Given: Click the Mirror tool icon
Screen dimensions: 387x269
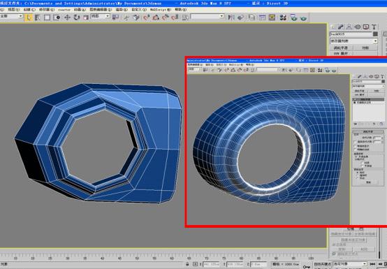Looking at the screenshot, I should 231,17.
